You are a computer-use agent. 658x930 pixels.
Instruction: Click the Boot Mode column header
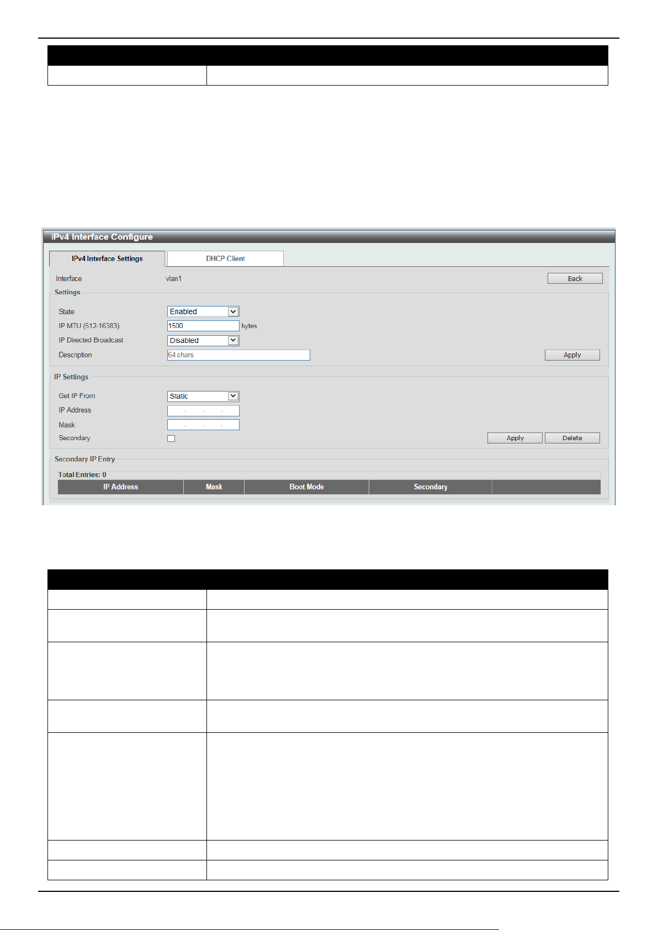point(306,487)
